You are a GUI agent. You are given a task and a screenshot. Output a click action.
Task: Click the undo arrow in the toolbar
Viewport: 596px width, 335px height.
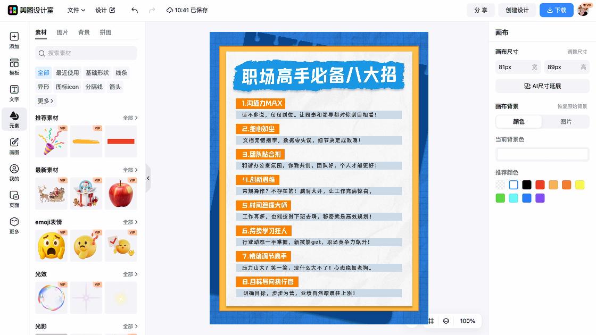tap(134, 10)
